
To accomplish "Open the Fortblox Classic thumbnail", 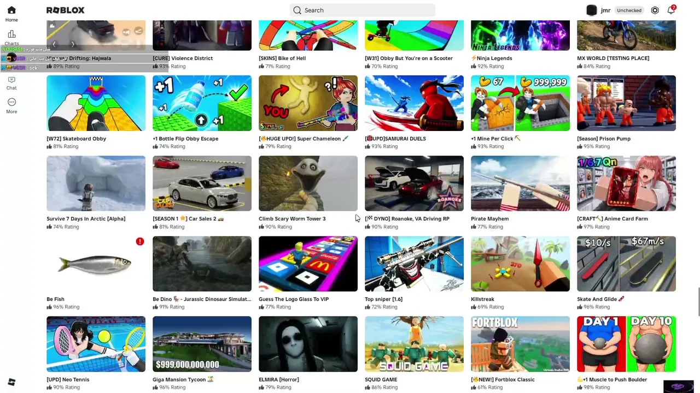I will click(520, 344).
